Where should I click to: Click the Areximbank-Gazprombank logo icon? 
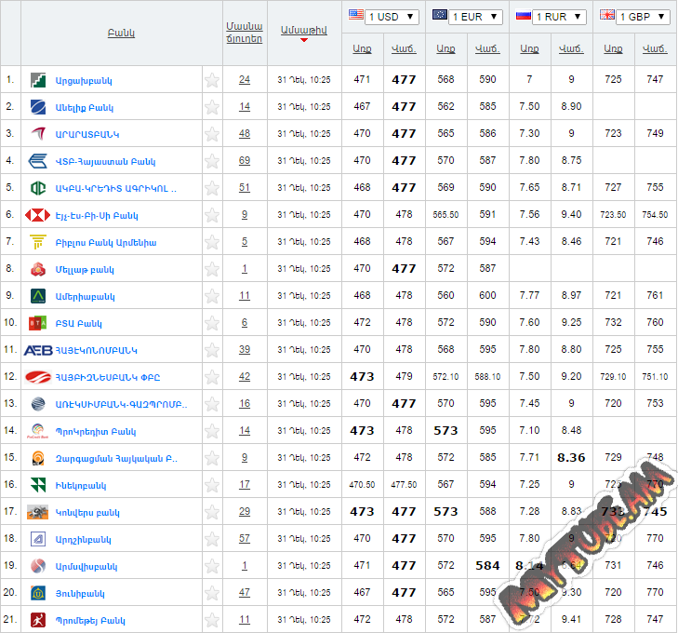pyautogui.click(x=38, y=404)
